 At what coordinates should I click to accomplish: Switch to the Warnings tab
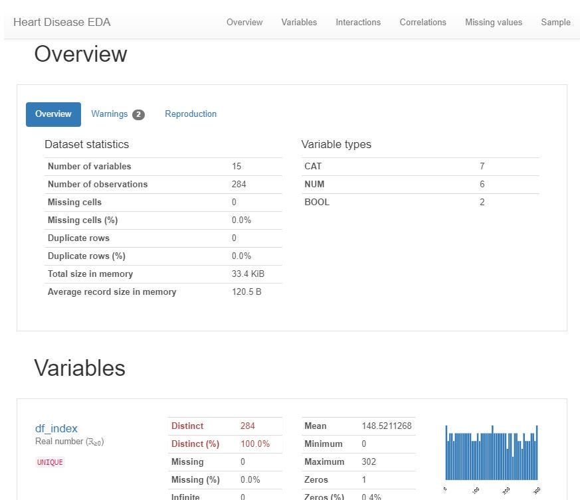point(110,114)
